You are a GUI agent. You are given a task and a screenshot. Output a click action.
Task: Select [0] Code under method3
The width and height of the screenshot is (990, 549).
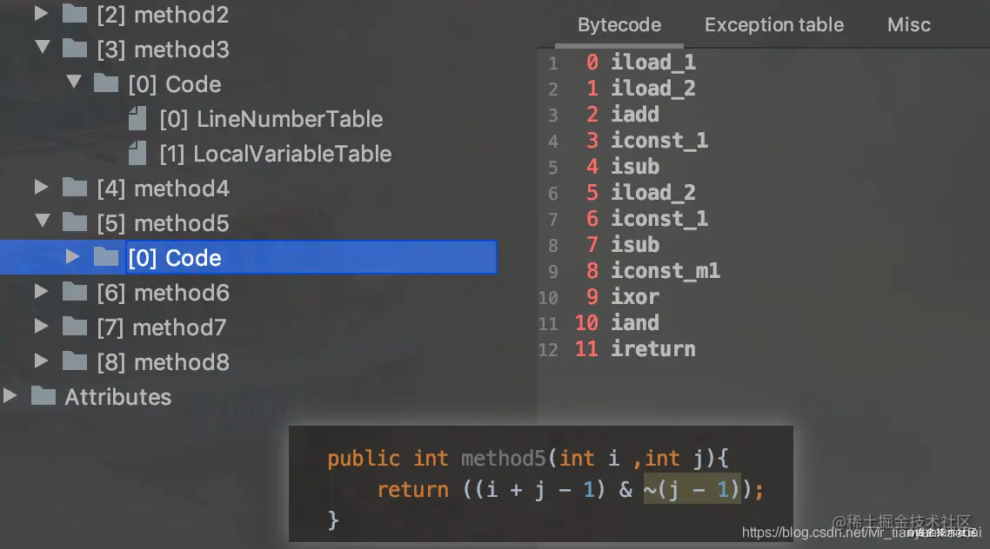(174, 84)
